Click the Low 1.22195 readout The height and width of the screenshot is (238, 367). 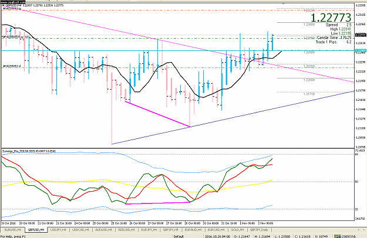pyautogui.click(x=341, y=33)
